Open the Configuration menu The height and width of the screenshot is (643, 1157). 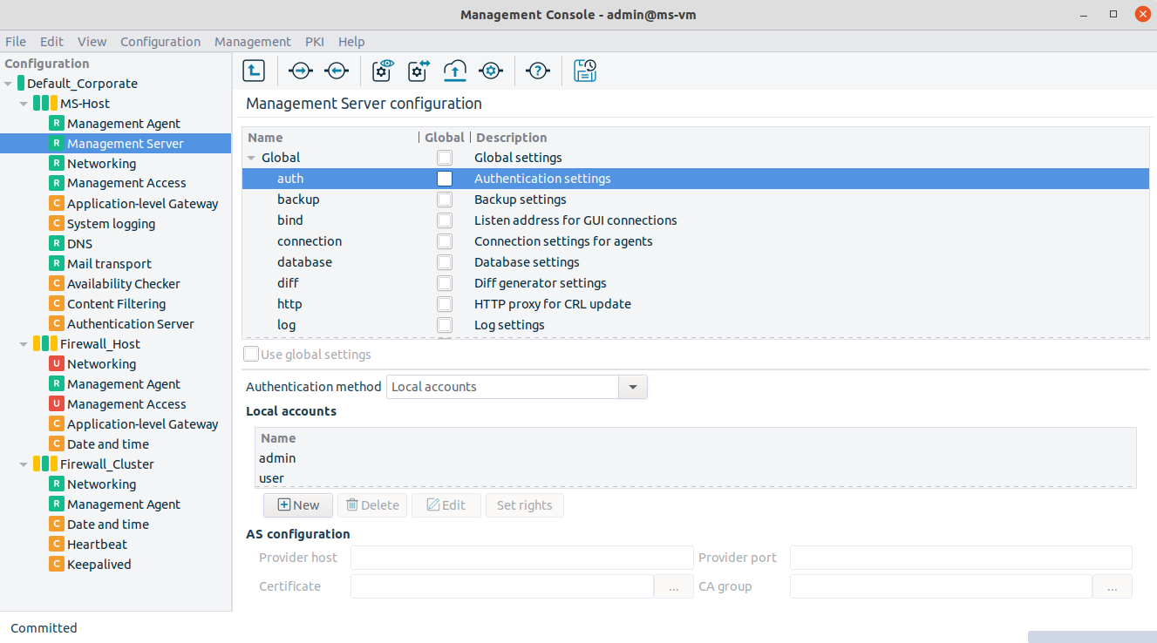tap(160, 41)
